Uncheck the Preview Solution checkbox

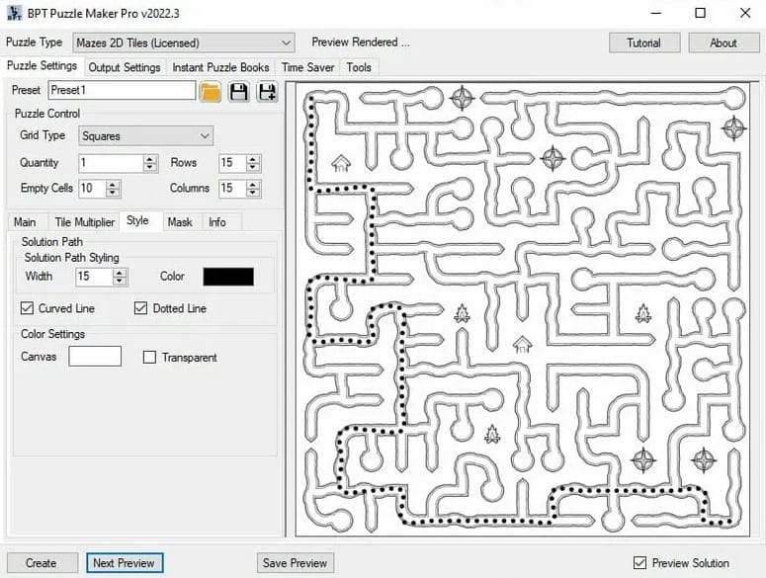coord(639,563)
